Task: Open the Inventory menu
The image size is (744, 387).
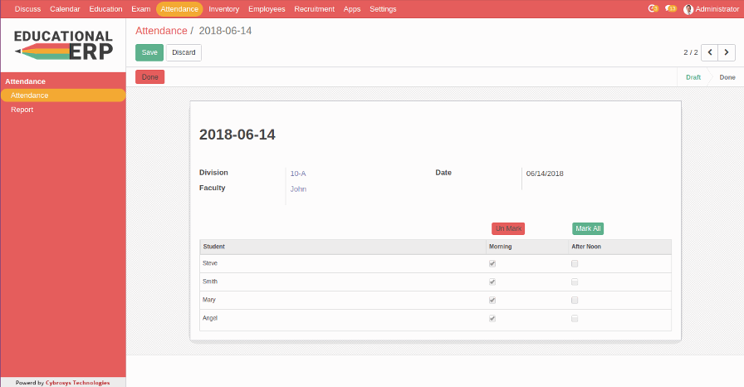Action: (x=223, y=9)
